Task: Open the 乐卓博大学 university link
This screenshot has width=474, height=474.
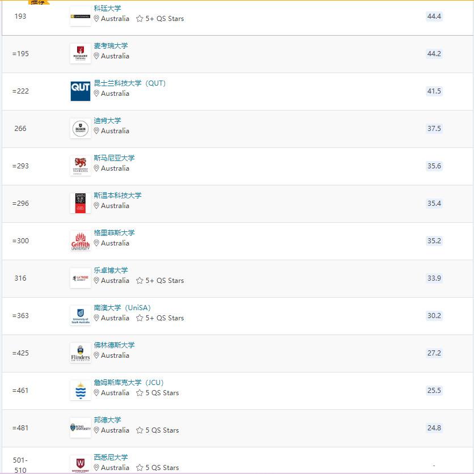Action: pyautogui.click(x=111, y=270)
